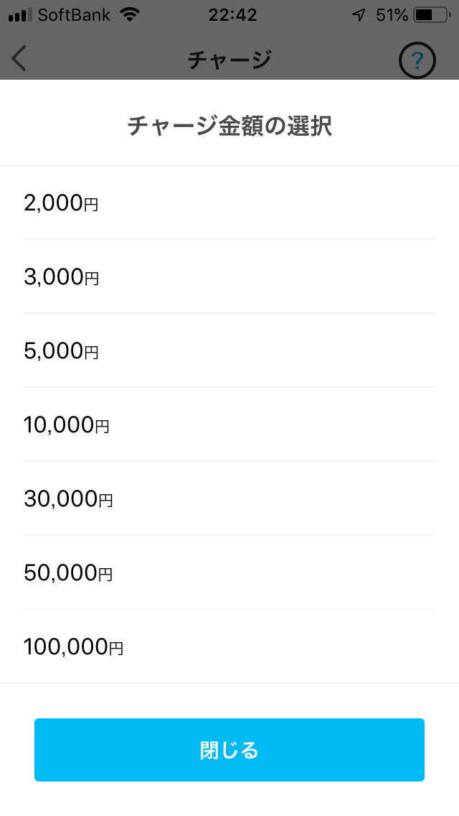Tap the 22:42 clock in status bar
This screenshot has height=816, width=459.
(x=232, y=14)
